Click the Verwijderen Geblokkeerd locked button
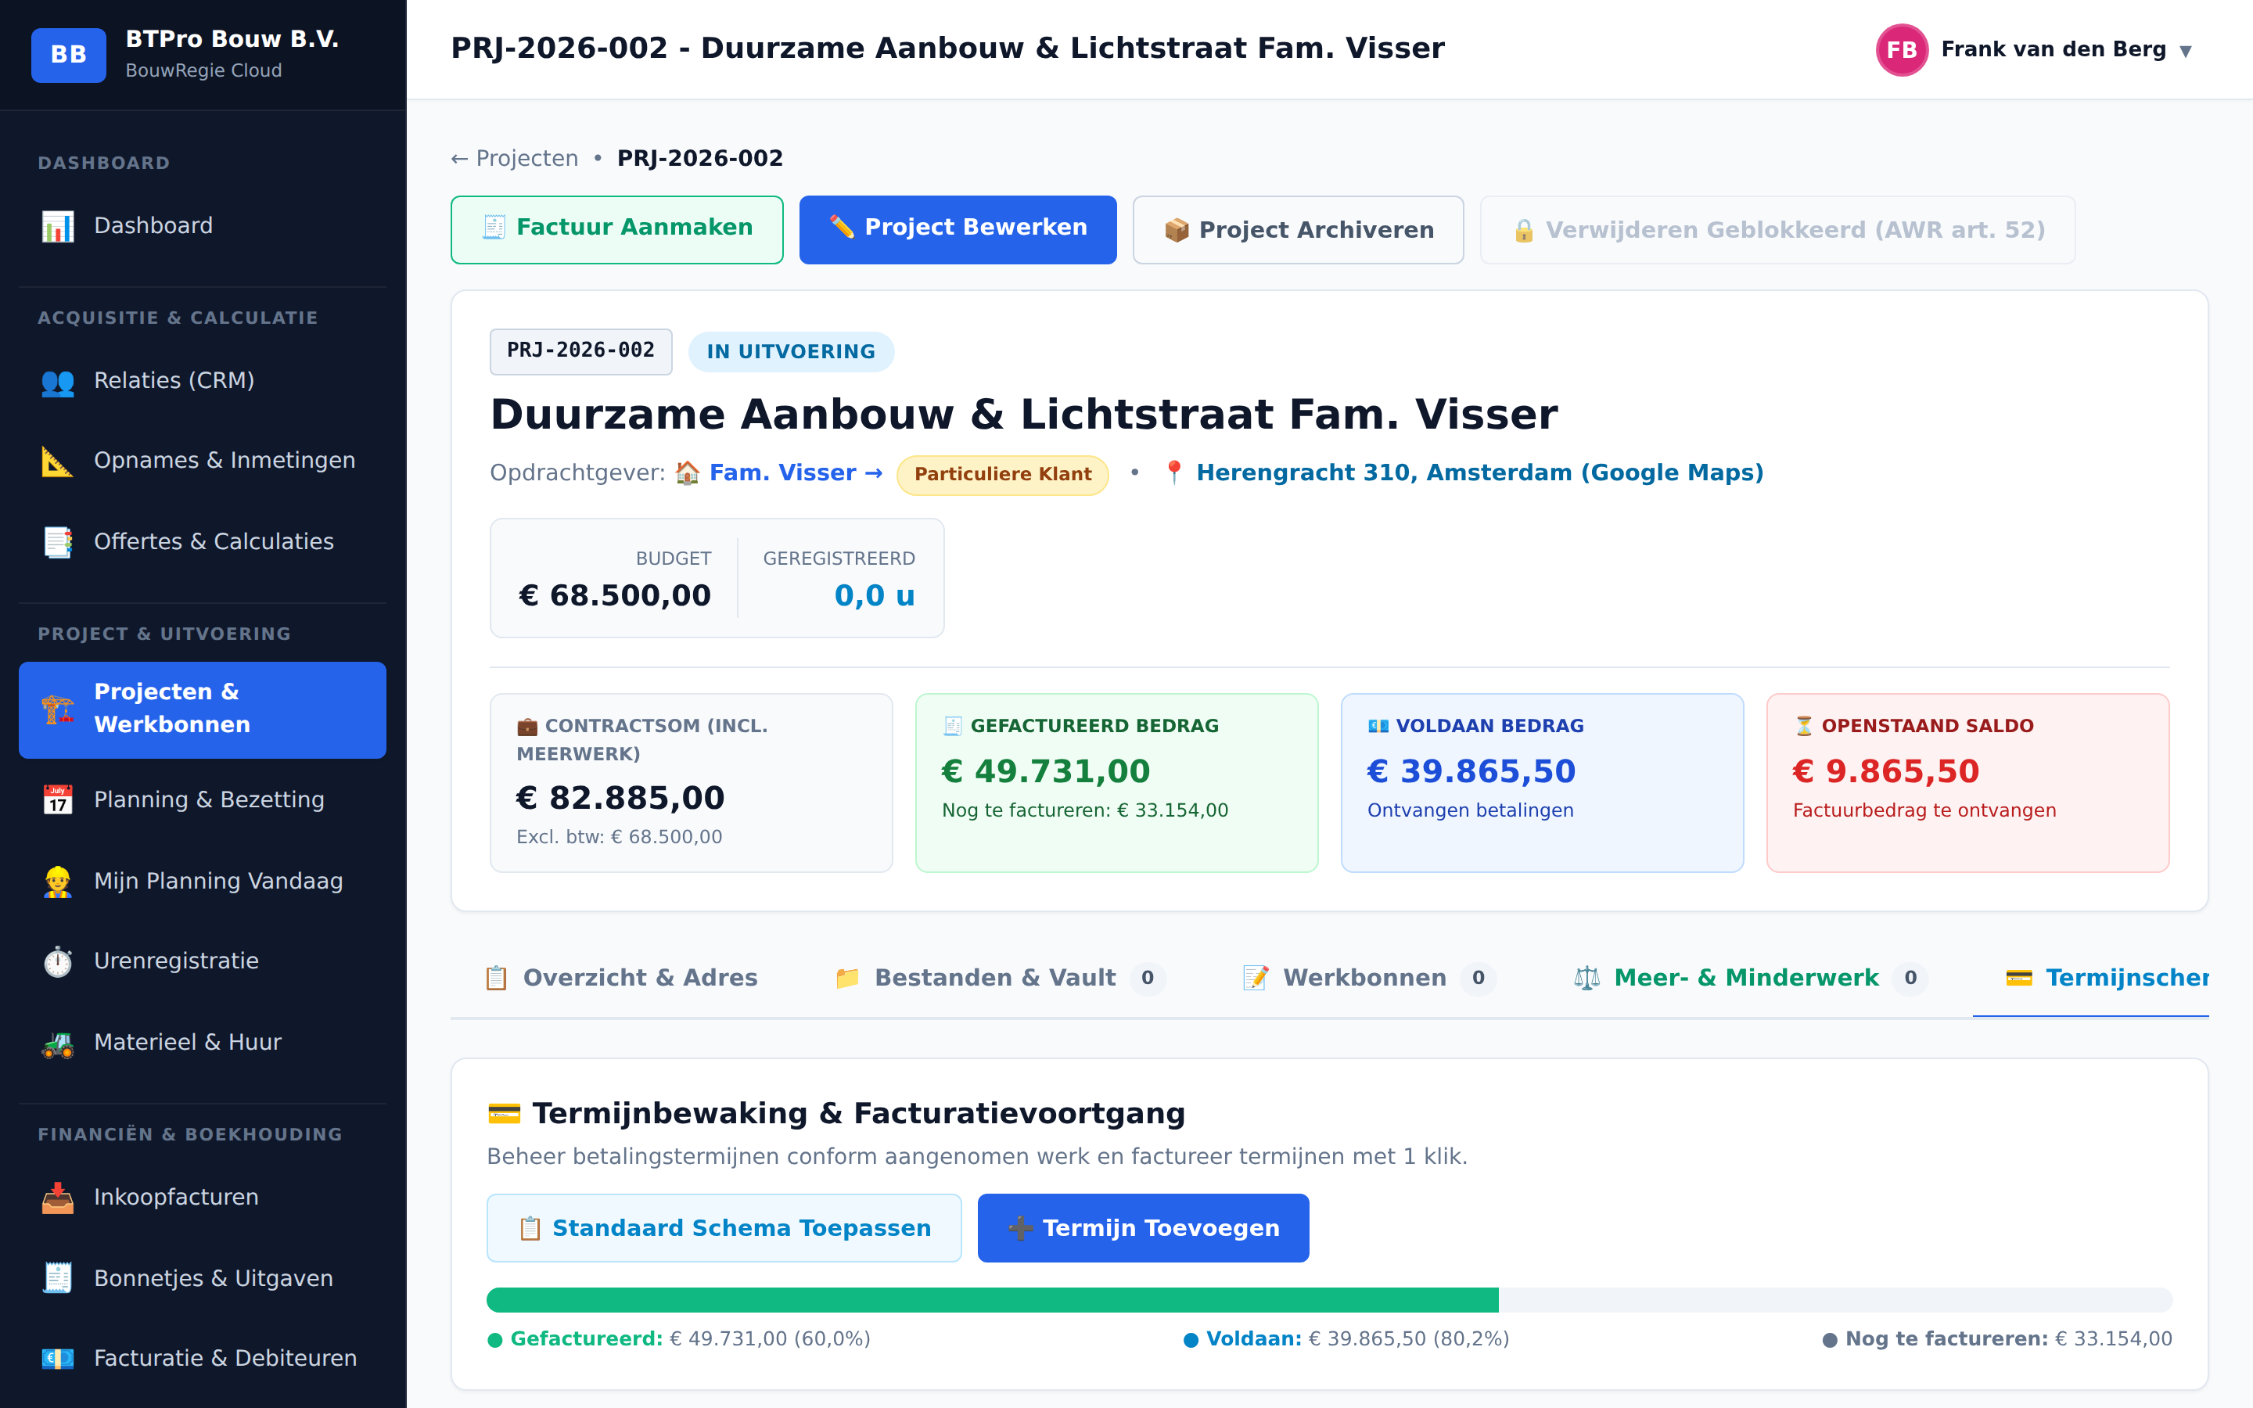 point(1777,229)
